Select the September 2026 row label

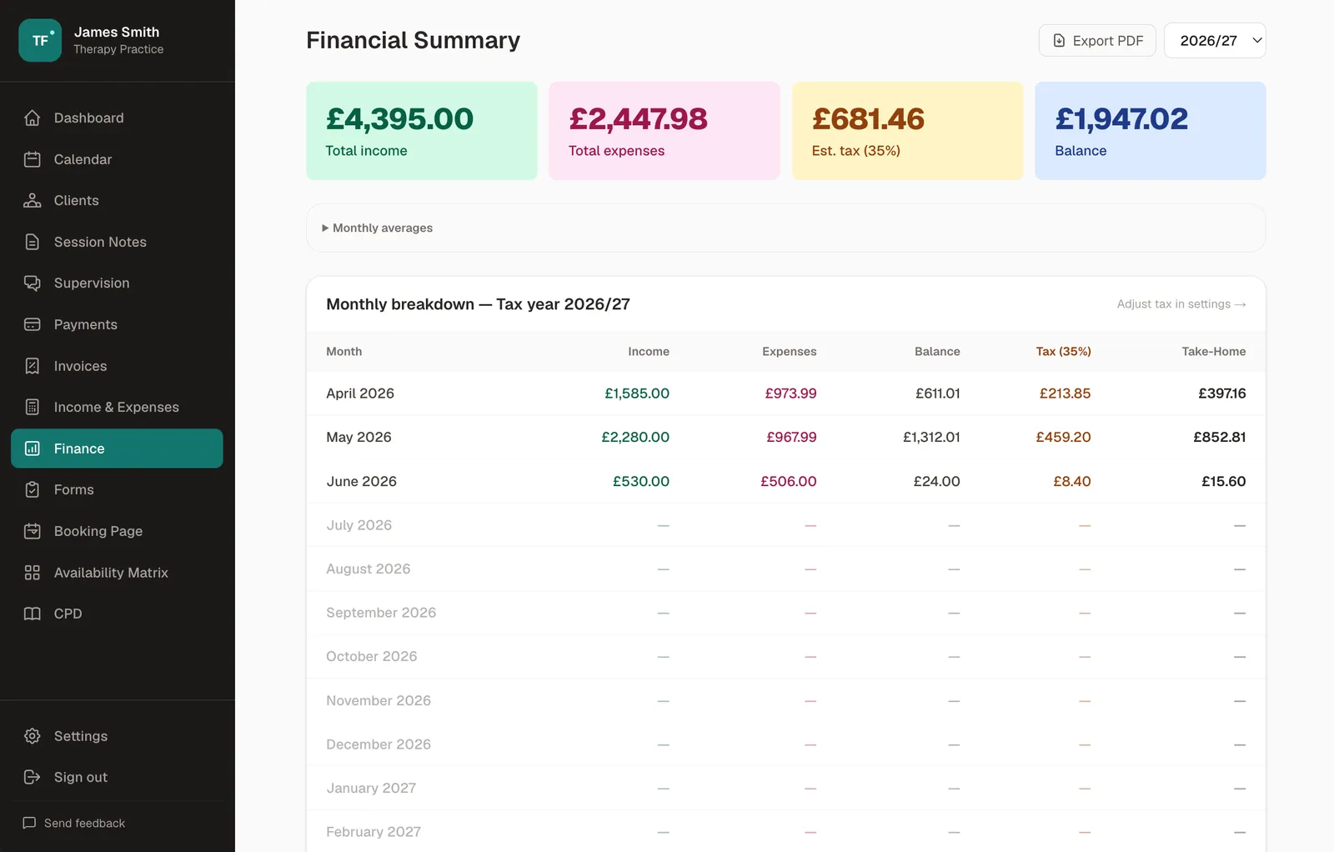coord(381,613)
